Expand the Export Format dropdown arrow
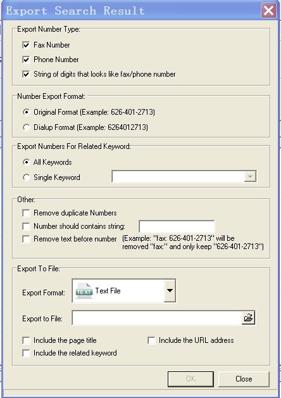 pos(170,291)
